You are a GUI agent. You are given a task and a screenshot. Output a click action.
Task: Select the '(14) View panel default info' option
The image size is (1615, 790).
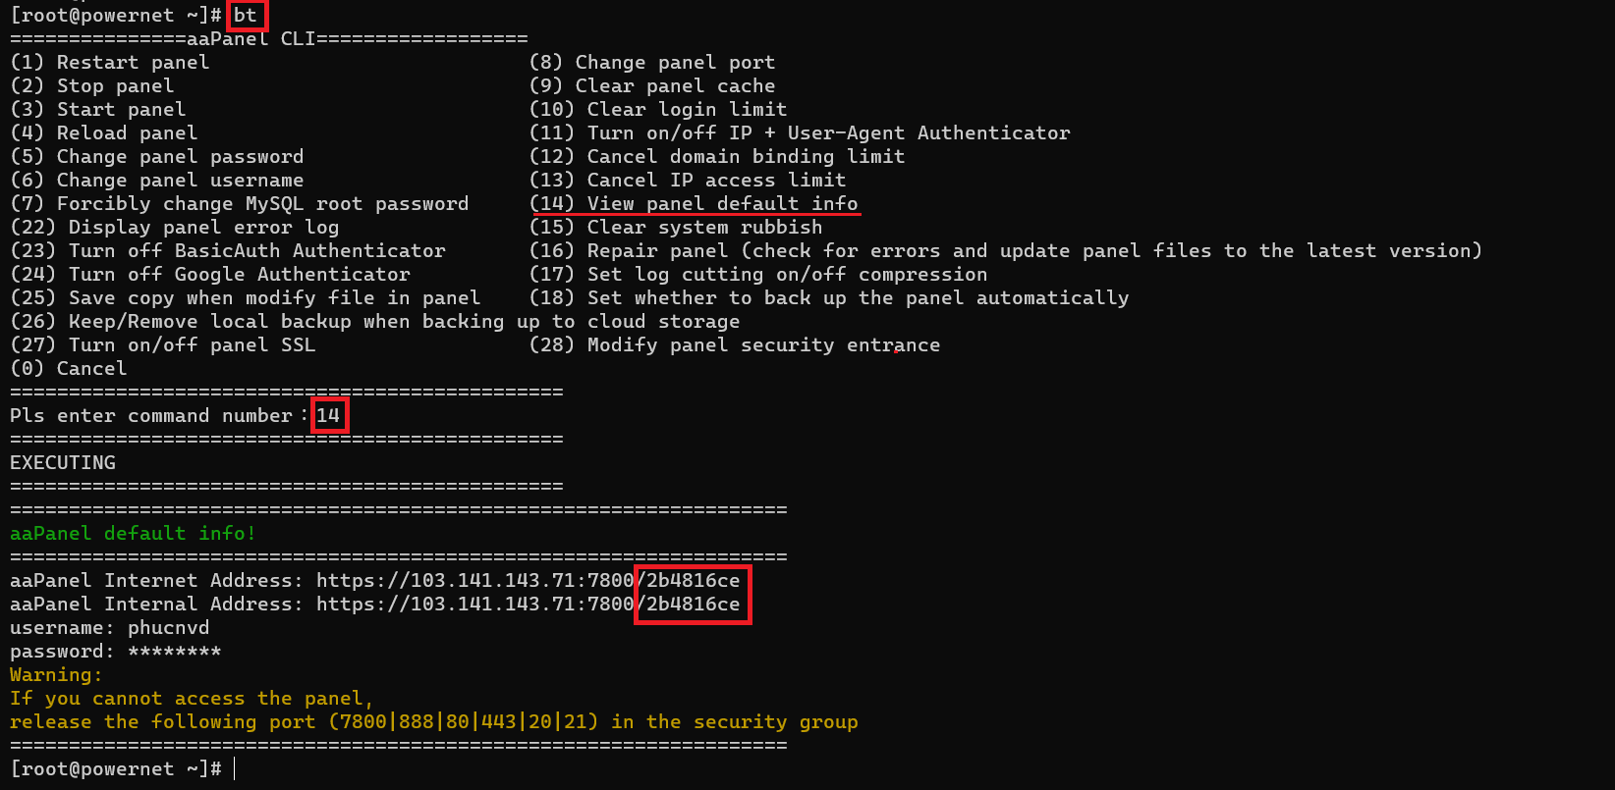coord(694,203)
